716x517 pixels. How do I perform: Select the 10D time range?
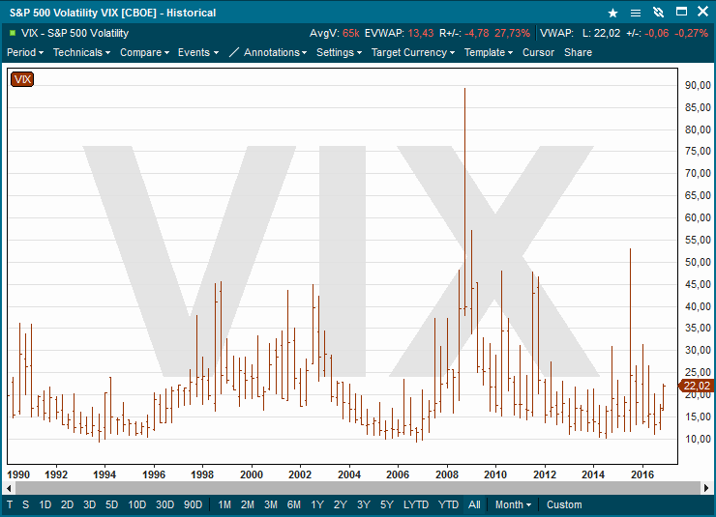pos(137,504)
